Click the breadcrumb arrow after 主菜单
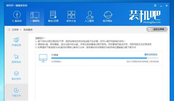Image resolution: width=174 pixels, height=101 pixels. (21, 30)
